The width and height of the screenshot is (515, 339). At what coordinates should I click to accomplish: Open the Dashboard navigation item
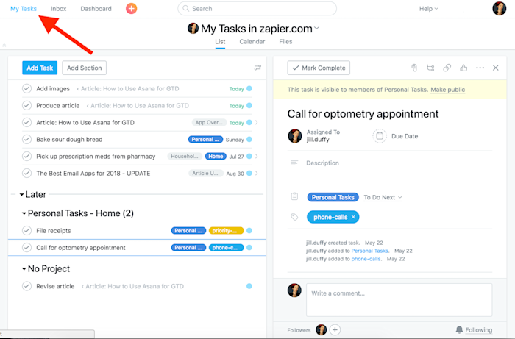(x=96, y=9)
